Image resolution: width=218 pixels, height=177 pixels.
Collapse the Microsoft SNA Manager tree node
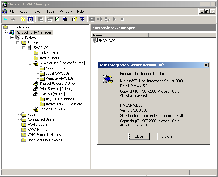click(x=5, y=32)
